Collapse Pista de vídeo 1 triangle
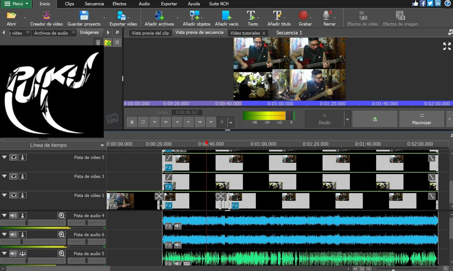Screen dimensions: 453x271 pos(4,195)
